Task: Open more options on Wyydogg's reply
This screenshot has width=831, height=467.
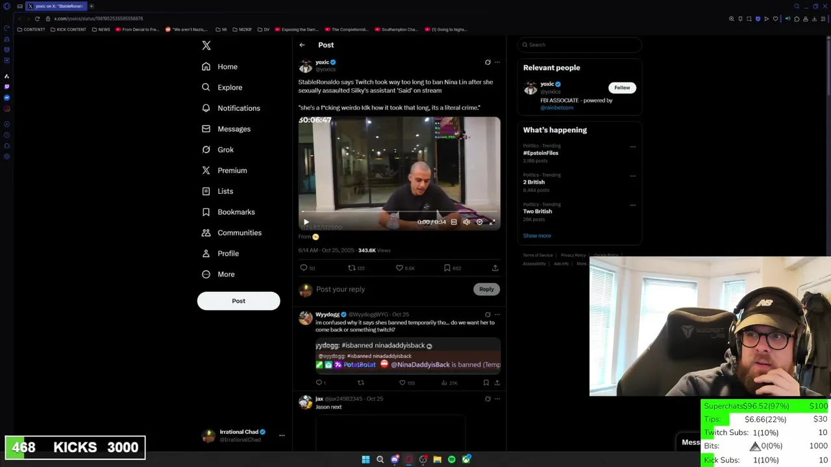Action: [x=497, y=315]
